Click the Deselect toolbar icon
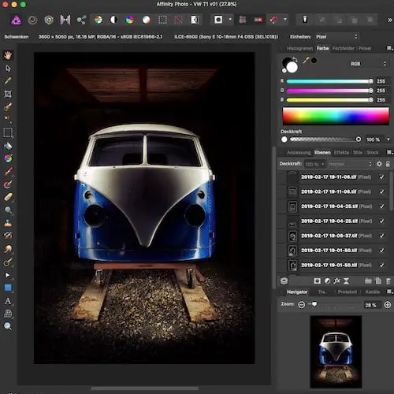The width and height of the screenshot is (394, 394). (178, 20)
